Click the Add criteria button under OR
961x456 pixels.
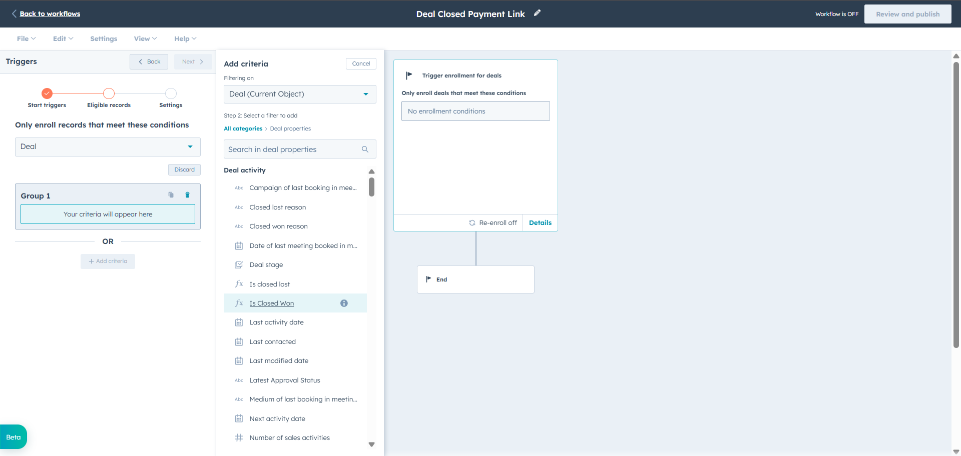[108, 261]
